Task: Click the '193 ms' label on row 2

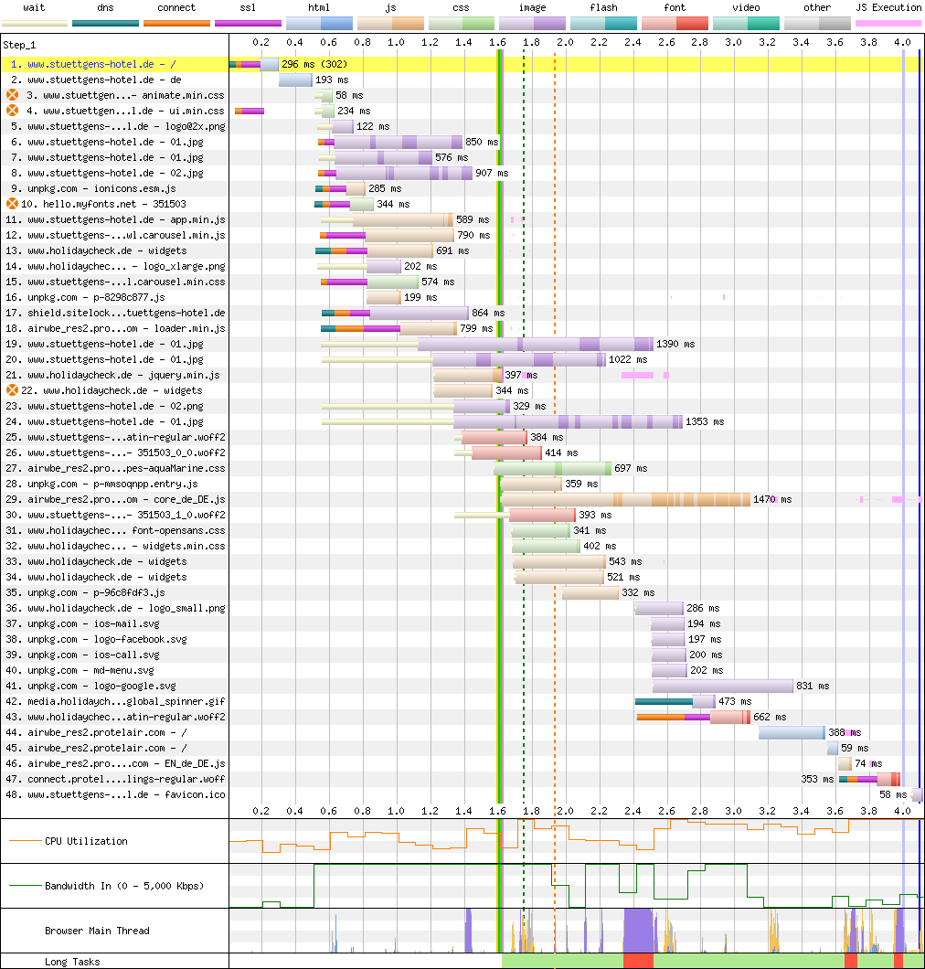Action: (x=332, y=80)
